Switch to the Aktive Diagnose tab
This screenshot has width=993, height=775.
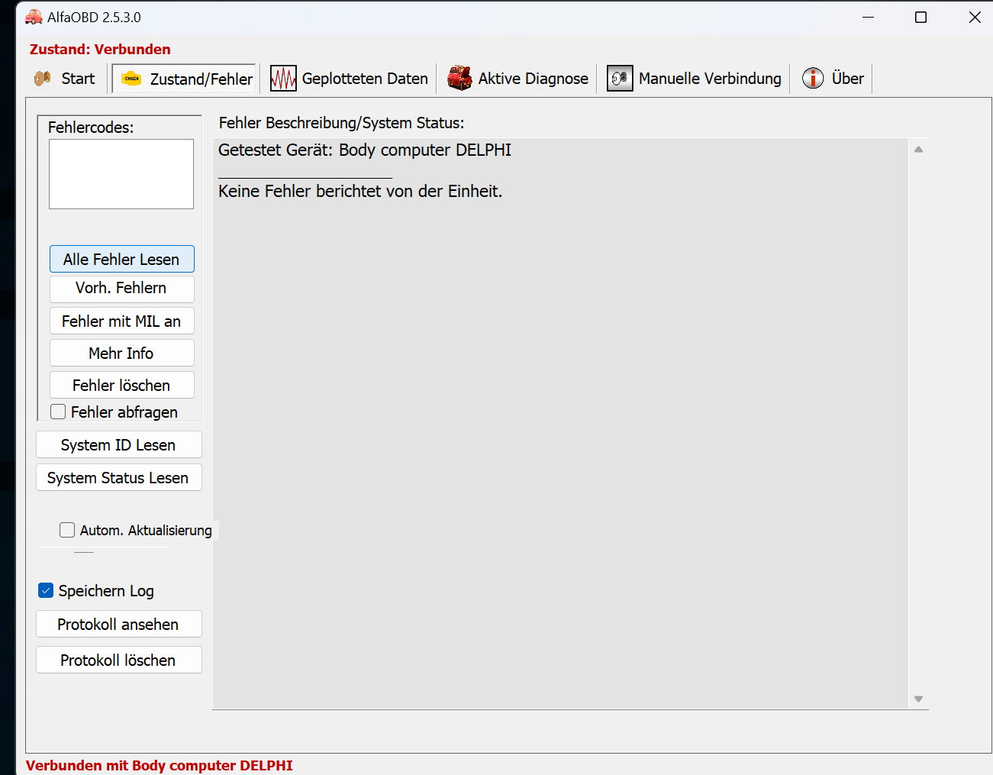tap(533, 79)
